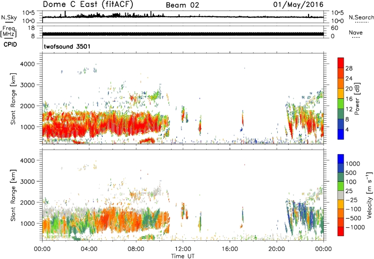Click the blue bottom of the Power colorbar
Image resolution: width=374 pixels, height=259 pixels.
(x=341, y=134)
